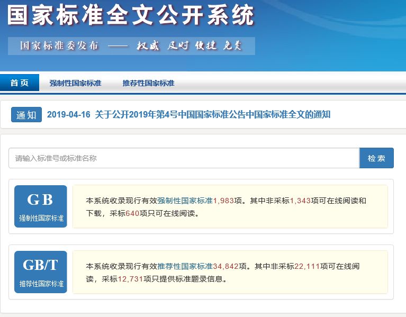Screen dimensions: 406x317
Task: Select the 12,731 count text
Action: coord(131,279)
